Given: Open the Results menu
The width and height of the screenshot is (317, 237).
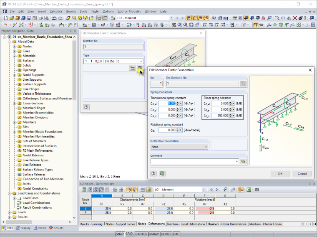Looking at the screenshot, I should tap(71, 12).
